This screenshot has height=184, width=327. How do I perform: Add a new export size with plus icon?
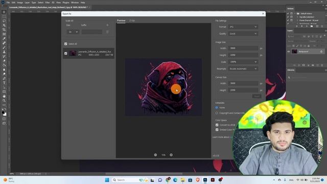click(107, 25)
